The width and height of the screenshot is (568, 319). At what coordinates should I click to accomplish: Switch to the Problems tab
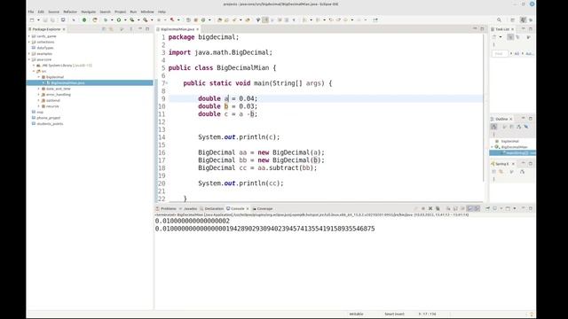pos(166,209)
